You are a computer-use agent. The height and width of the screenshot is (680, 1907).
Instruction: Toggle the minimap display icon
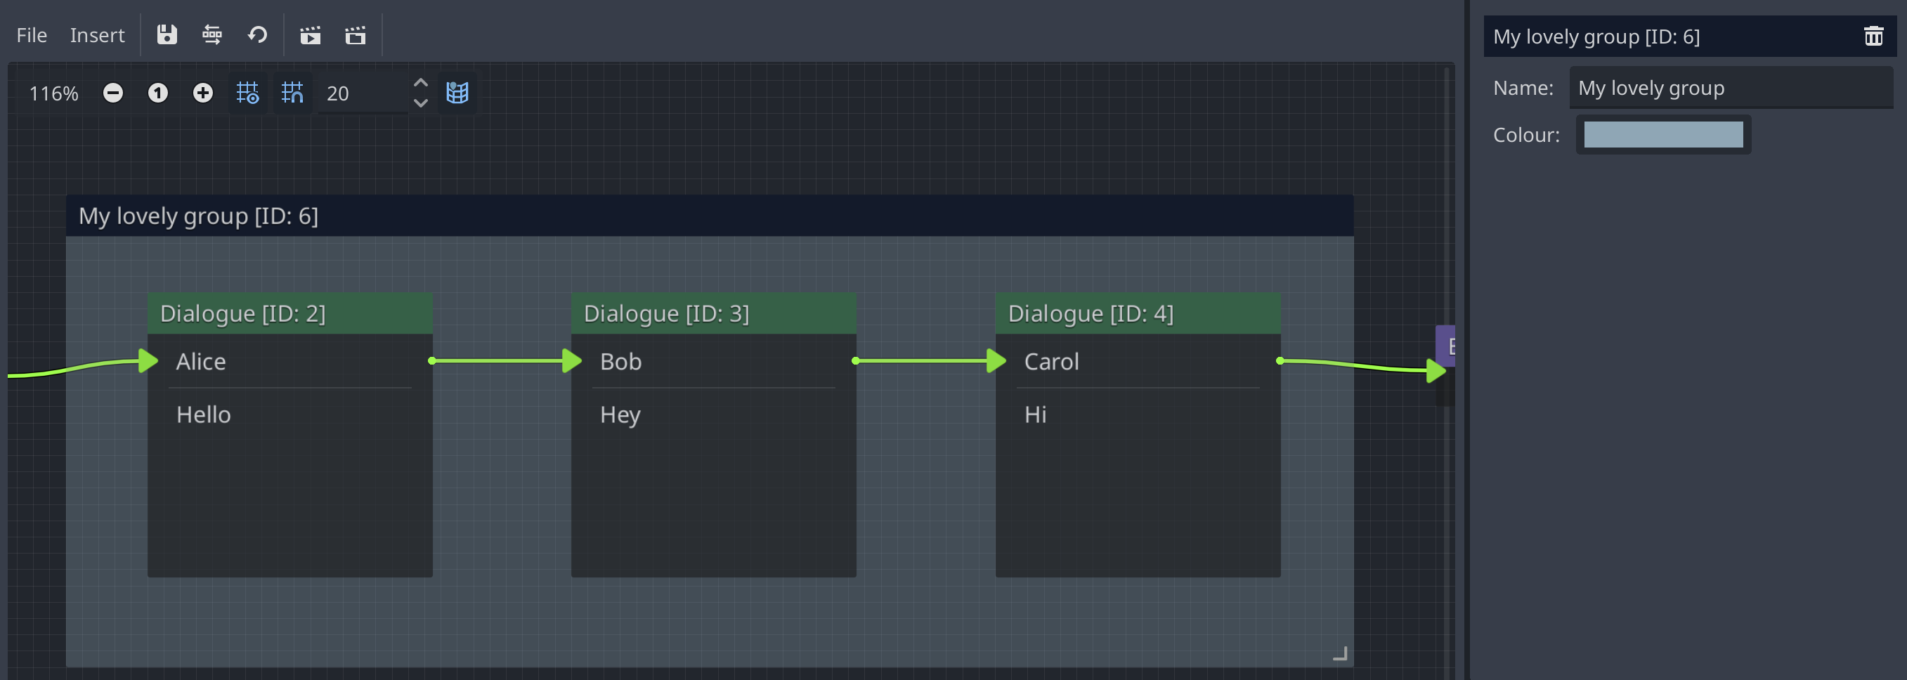click(x=458, y=93)
